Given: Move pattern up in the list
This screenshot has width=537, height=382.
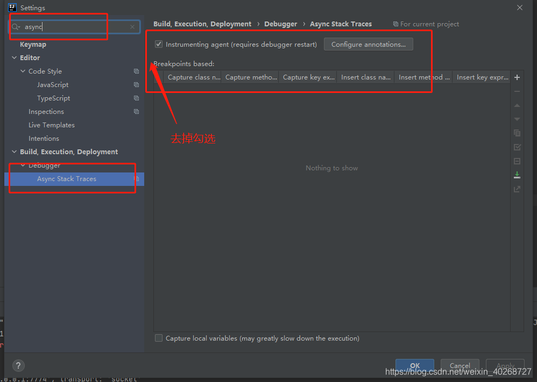Looking at the screenshot, I should point(517,105).
